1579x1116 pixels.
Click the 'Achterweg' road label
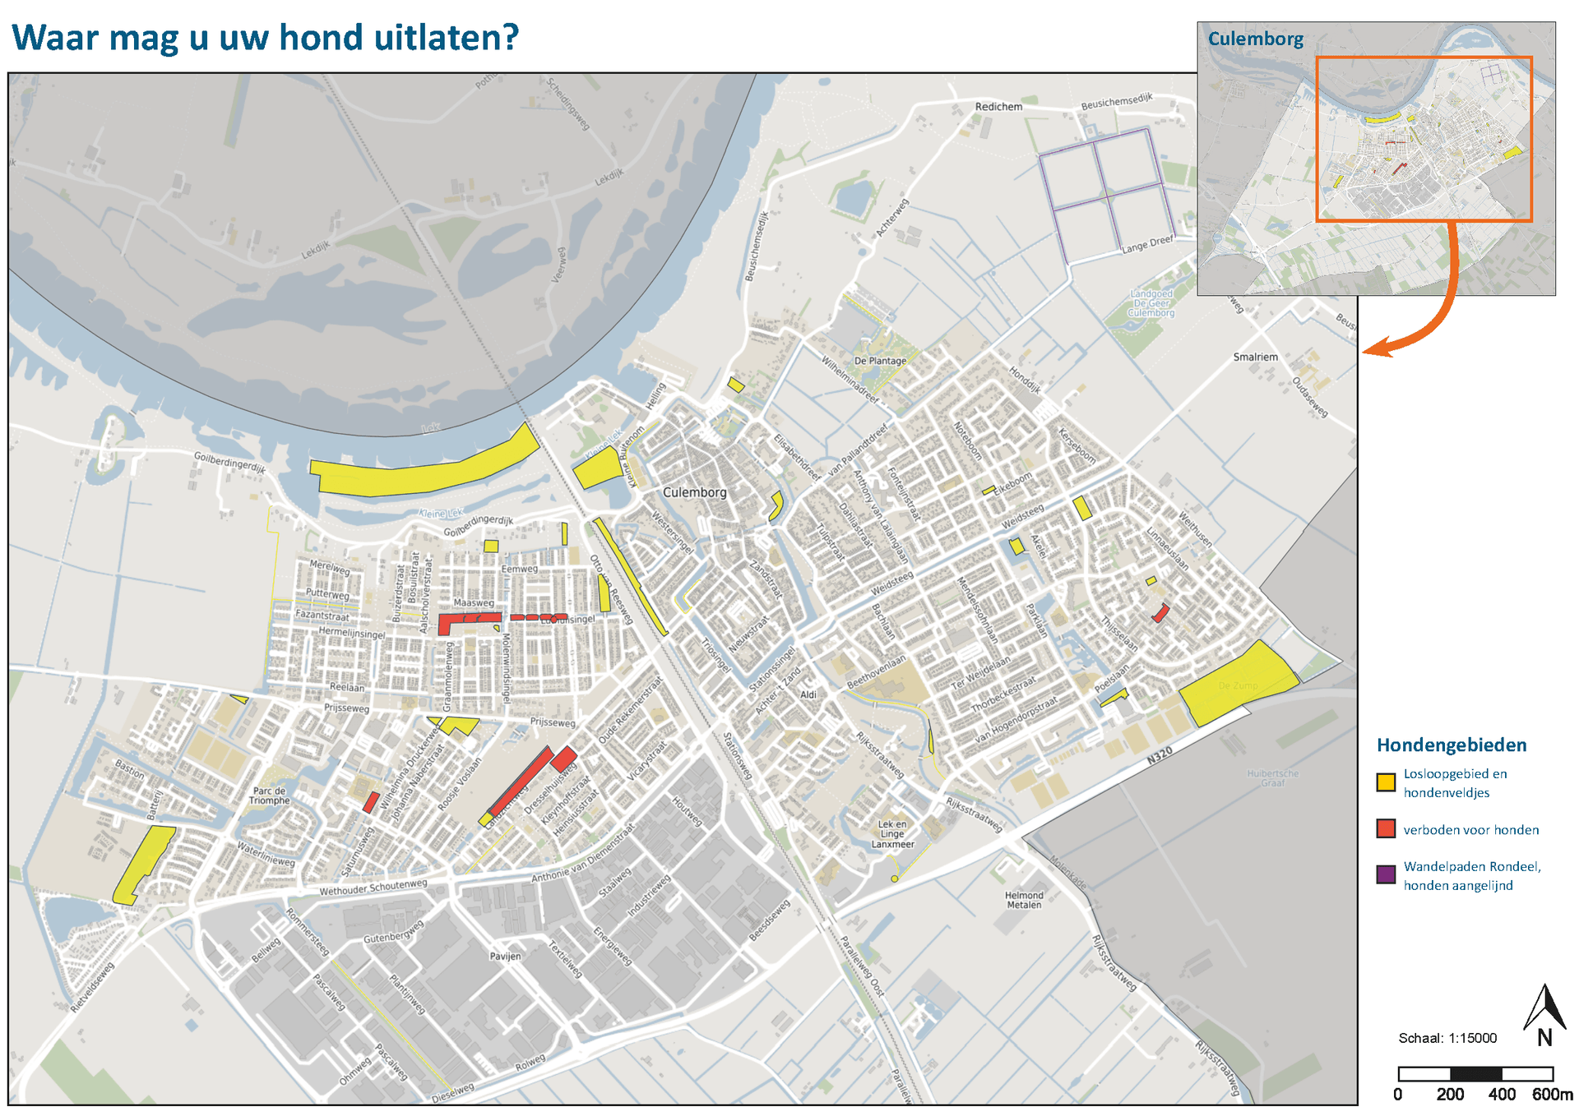892,218
